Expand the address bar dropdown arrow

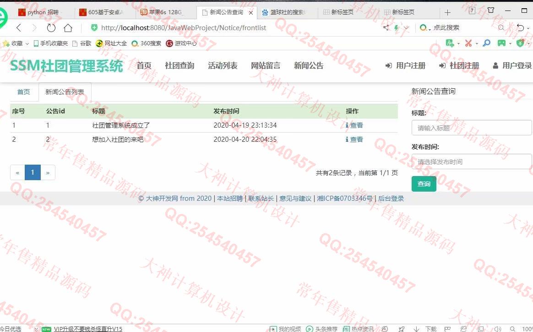pyautogui.click(x=407, y=28)
